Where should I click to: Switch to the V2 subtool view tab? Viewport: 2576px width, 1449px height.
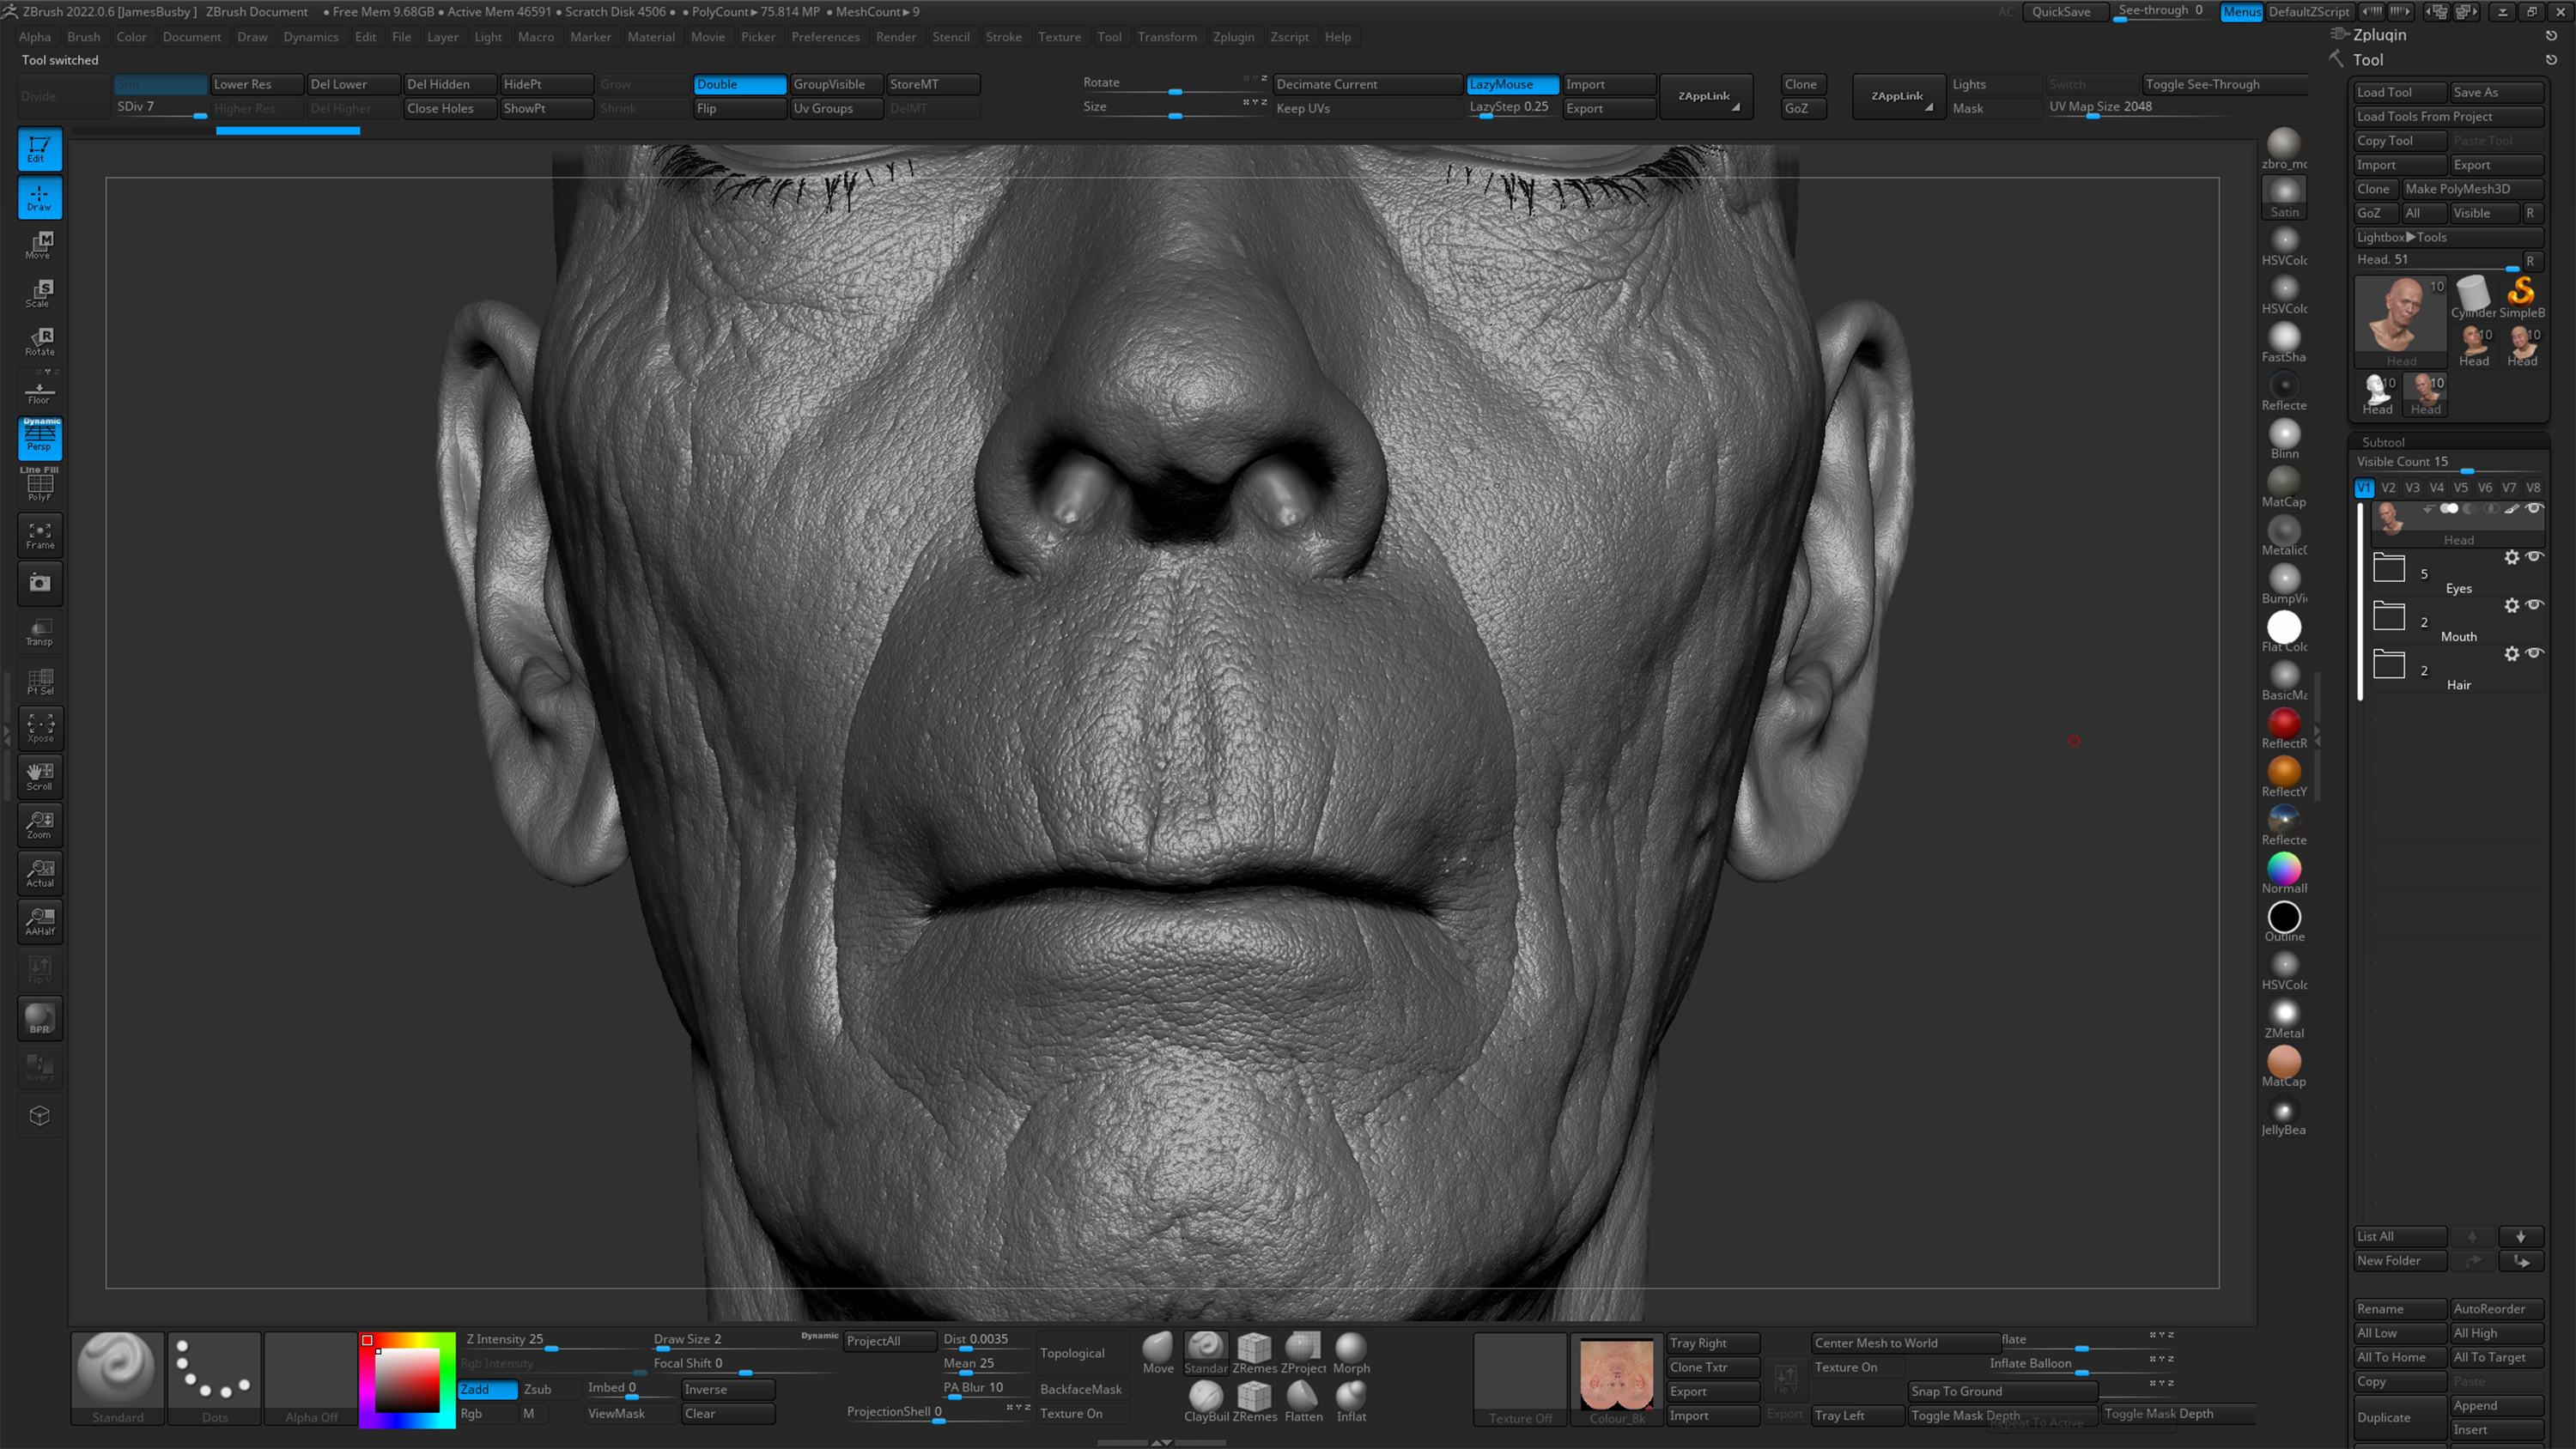2388,488
